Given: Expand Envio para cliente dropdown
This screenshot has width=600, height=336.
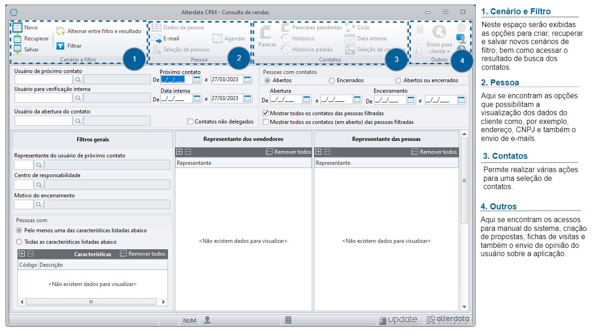Looking at the screenshot, I should pyautogui.click(x=448, y=51).
